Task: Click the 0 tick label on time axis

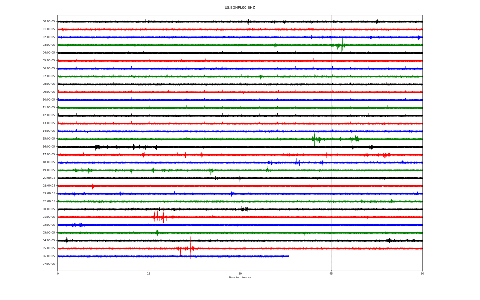Action: (58, 273)
